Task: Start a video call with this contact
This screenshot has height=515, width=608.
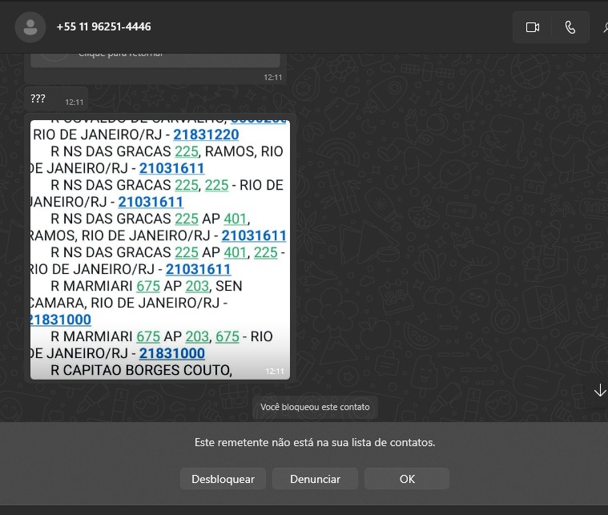Action: tap(533, 27)
